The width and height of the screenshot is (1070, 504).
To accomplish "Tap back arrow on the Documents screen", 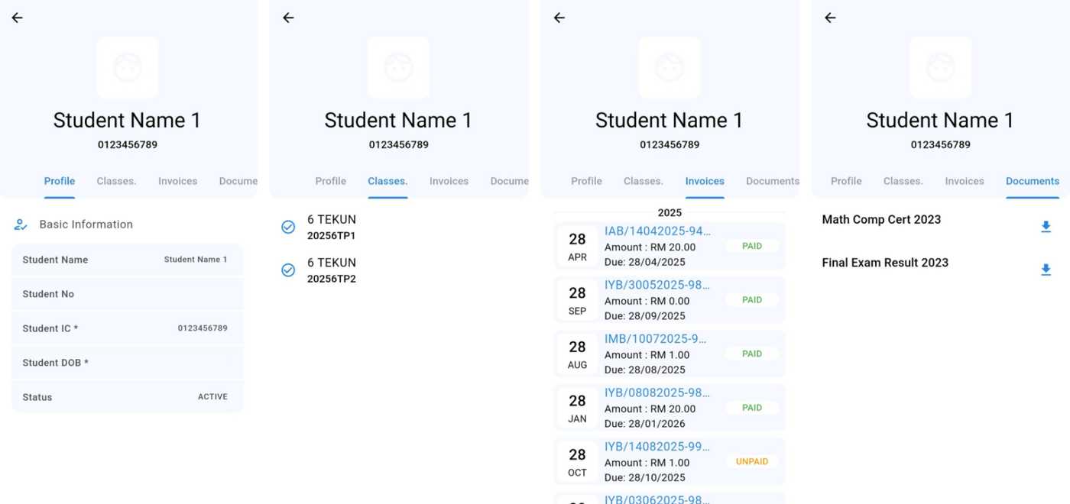I will (830, 18).
